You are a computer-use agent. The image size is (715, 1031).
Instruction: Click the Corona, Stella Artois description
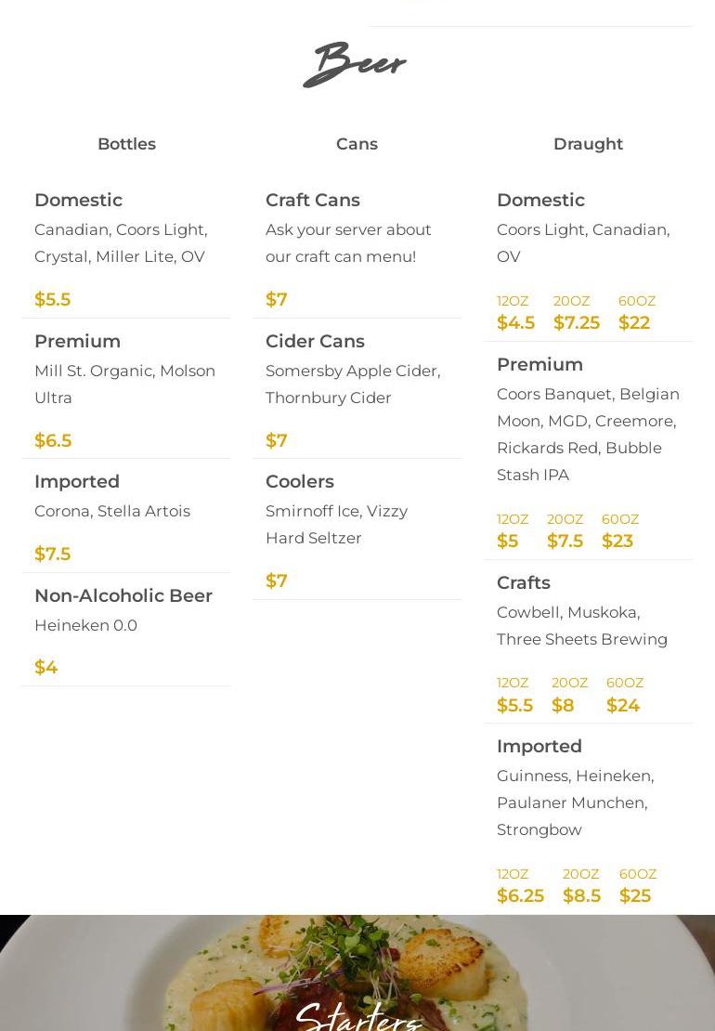tap(112, 511)
